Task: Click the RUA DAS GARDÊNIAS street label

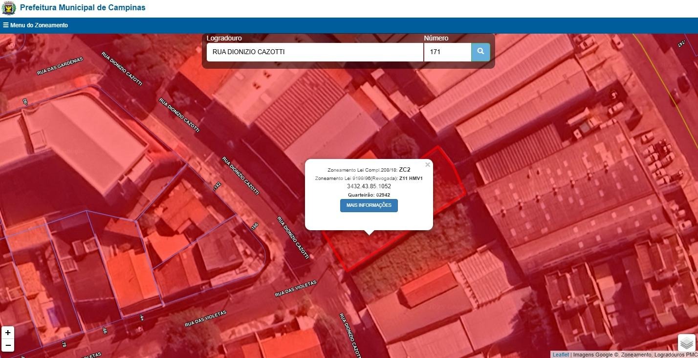Action: pos(60,66)
